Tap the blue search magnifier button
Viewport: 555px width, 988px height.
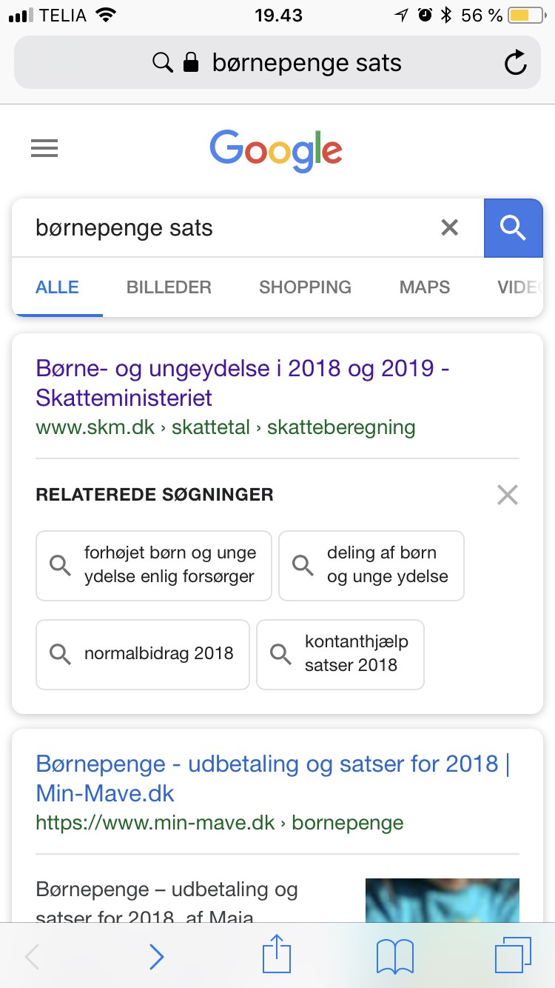(513, 228)
